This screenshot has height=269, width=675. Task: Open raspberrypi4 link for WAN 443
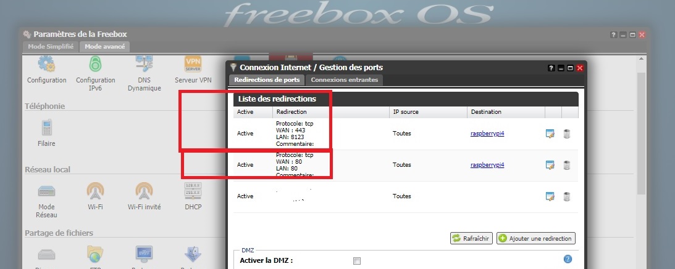click(x=487, y=134)
